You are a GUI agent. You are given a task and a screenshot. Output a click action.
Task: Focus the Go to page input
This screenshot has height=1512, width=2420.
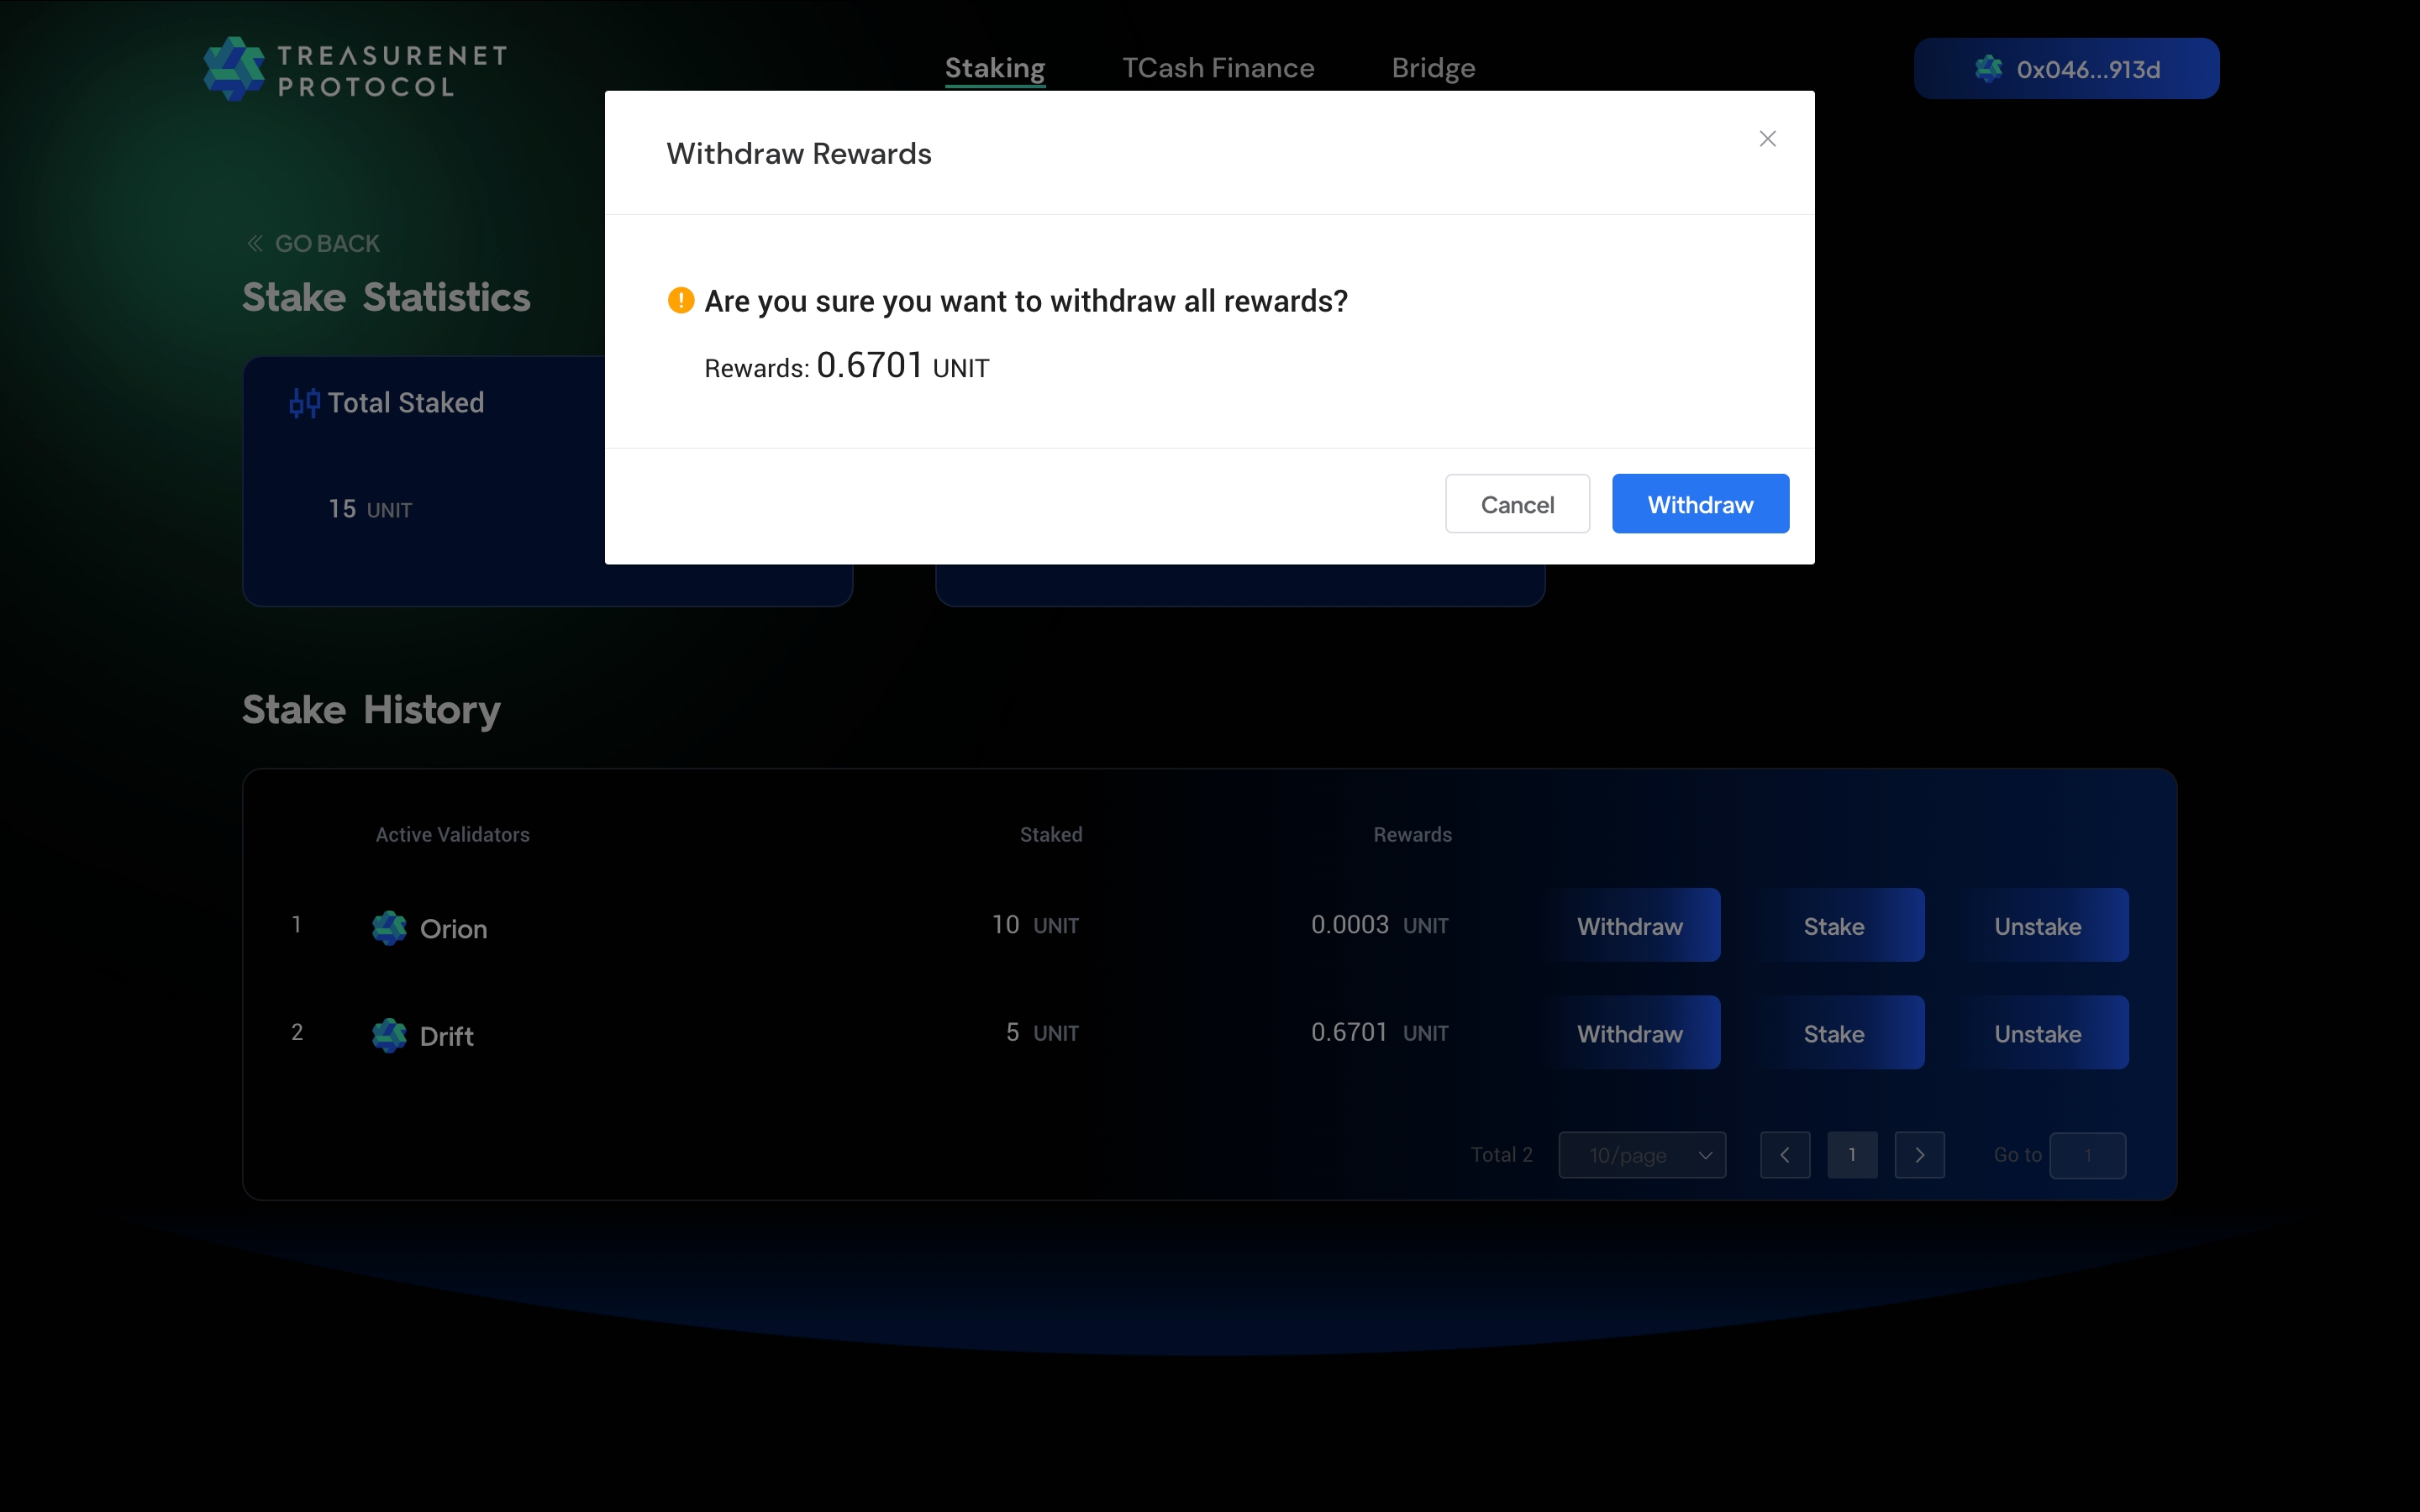pyautogui.click(x=2087, y=1155)
